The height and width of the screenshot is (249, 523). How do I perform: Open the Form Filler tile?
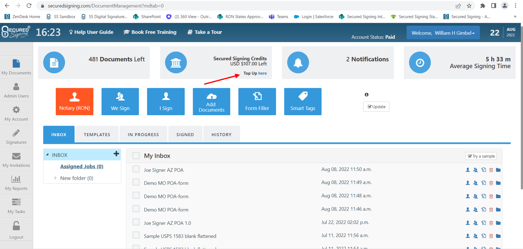coord(257,102)
